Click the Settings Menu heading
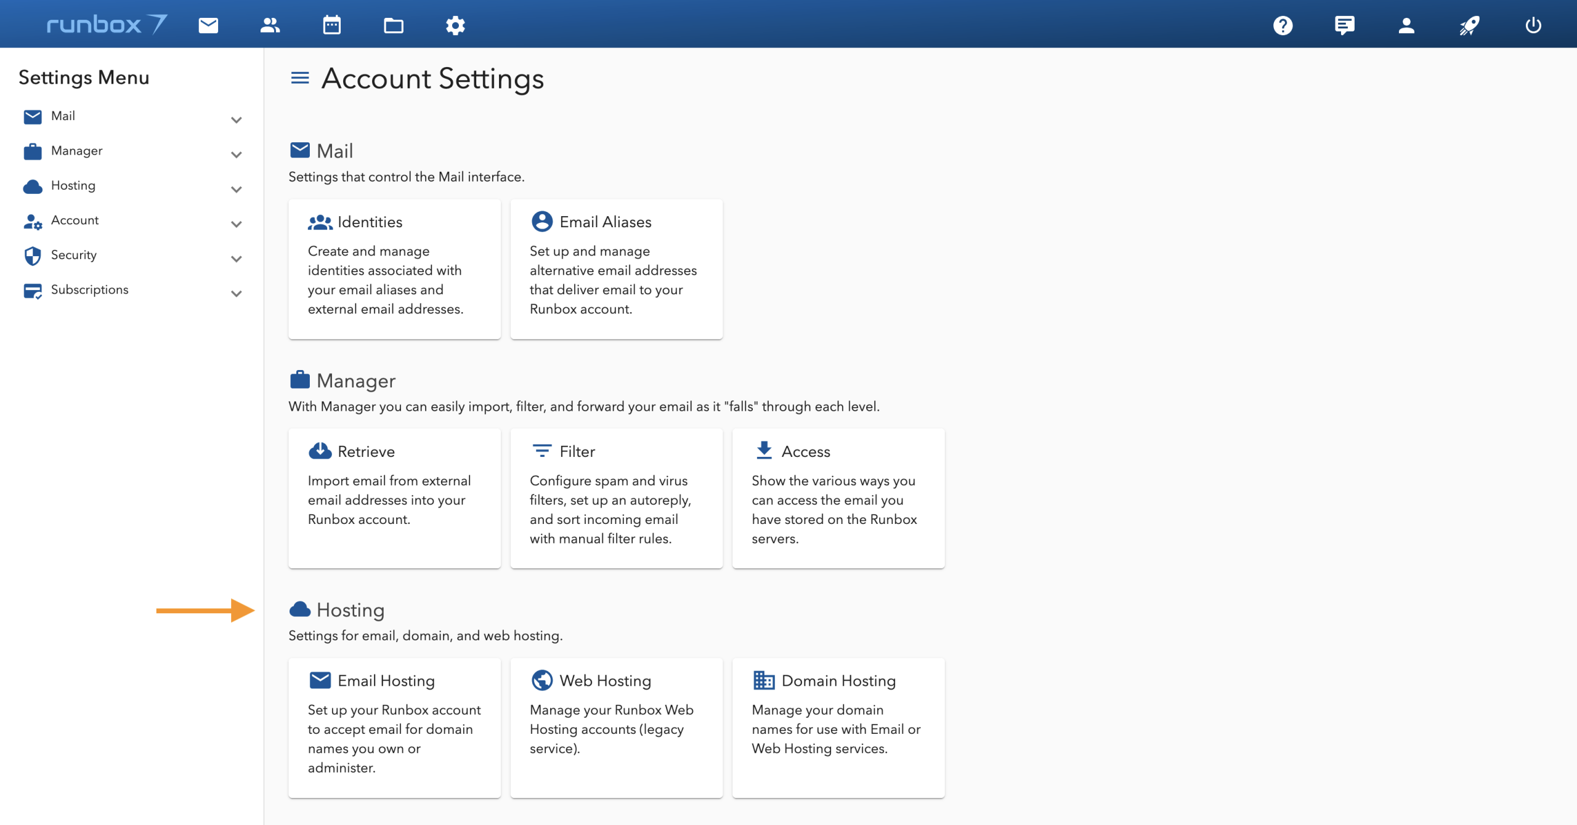Image resolution: width=1577 pixels, height=825 pixels. (84, 78)
